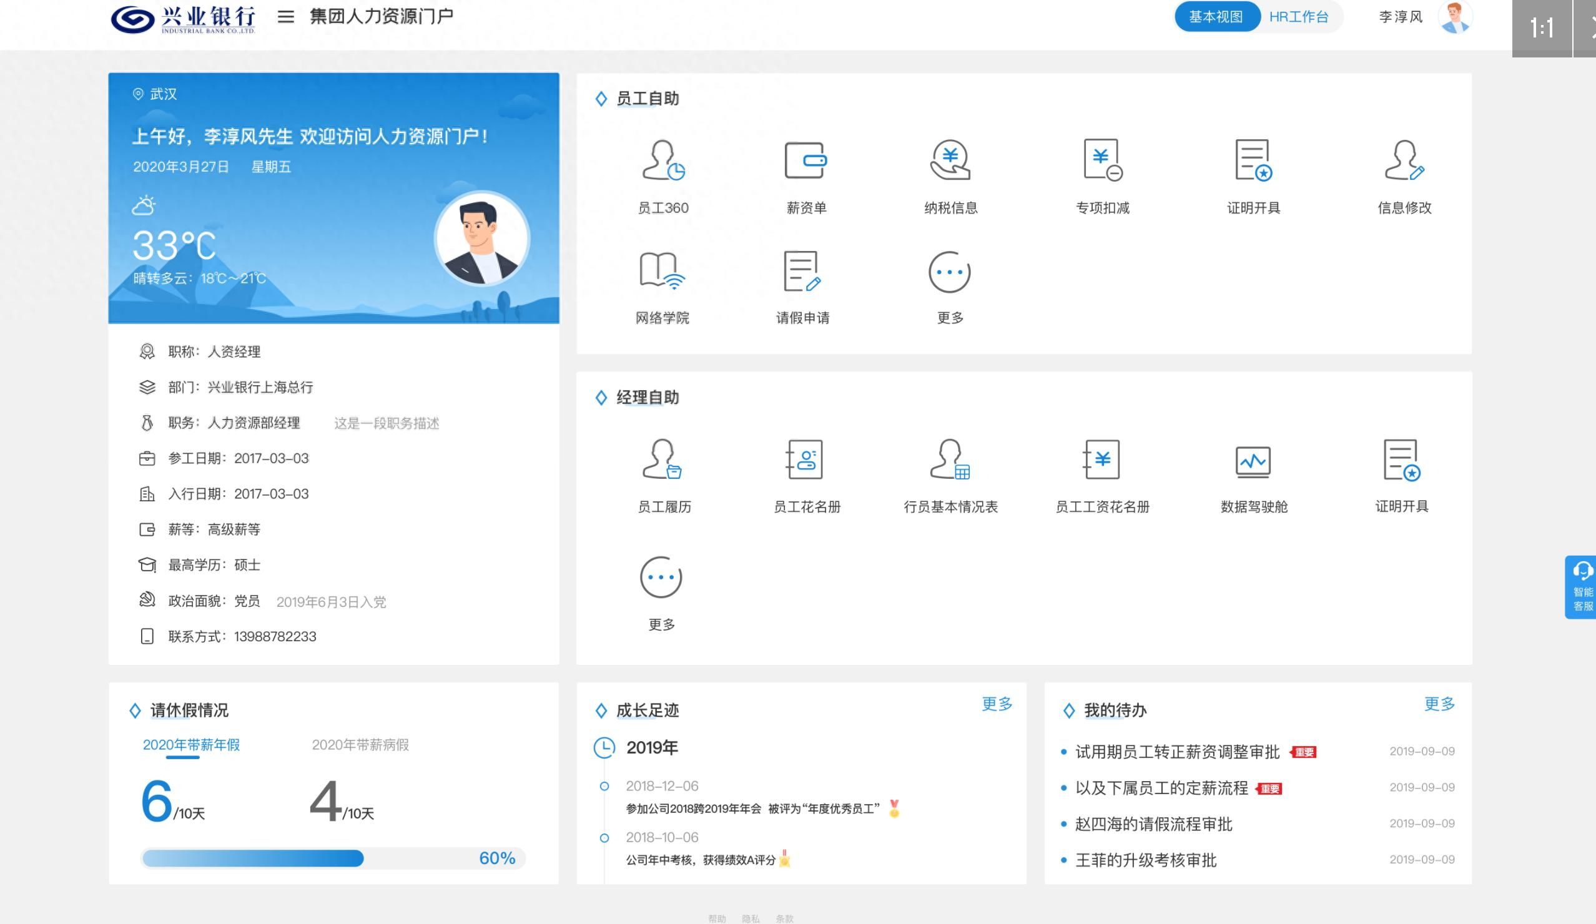Expand 更多 under the 经理自助 section
Image resolution: width=1596 pixels, height=924 pixels.
(661, 577)
